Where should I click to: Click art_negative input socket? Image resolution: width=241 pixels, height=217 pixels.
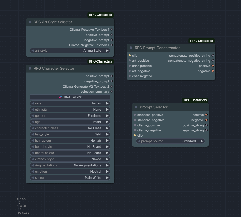click(x=130, y=71)
